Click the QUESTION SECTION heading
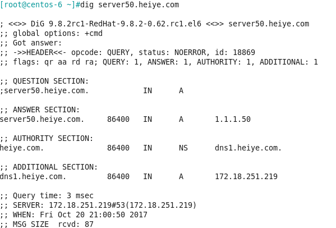 pos(44,81)
